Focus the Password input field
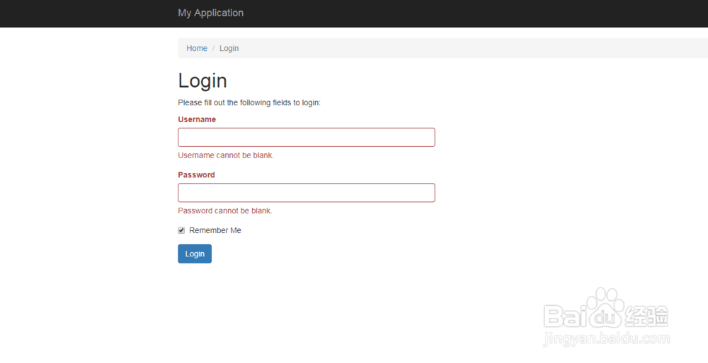Image resolution: width=708 pixels, height=363 pixels. pos(306,193)
